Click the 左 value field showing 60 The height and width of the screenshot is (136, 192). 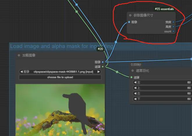point(162,82)
